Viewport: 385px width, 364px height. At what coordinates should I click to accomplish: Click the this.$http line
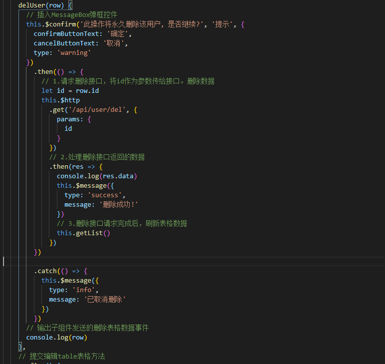61,100
